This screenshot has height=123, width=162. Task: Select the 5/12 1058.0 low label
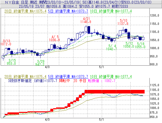[x=129, y=45]
